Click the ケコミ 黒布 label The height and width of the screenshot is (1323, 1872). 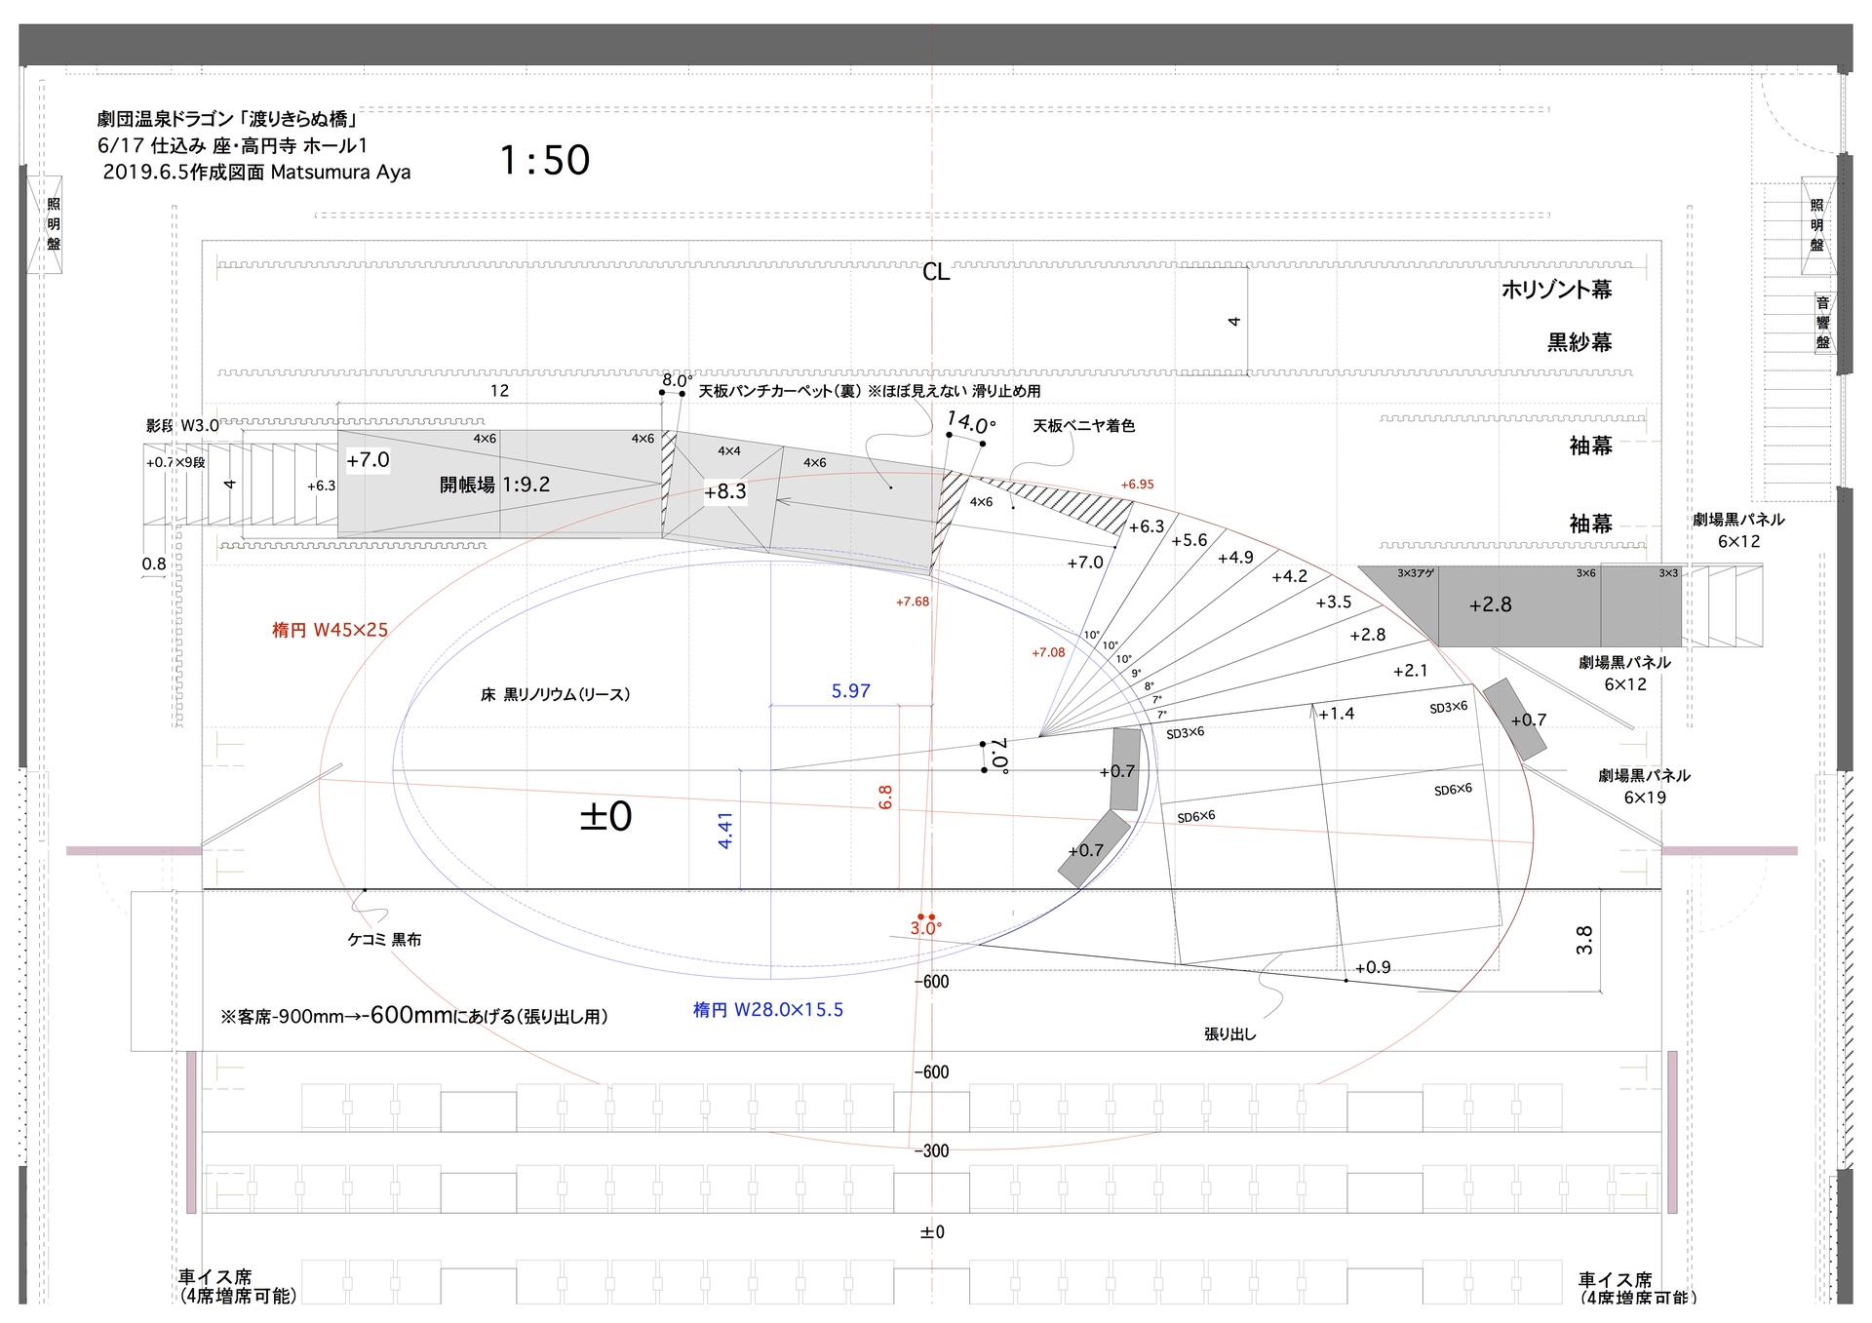pyautogui.click(x=384, y=940)
